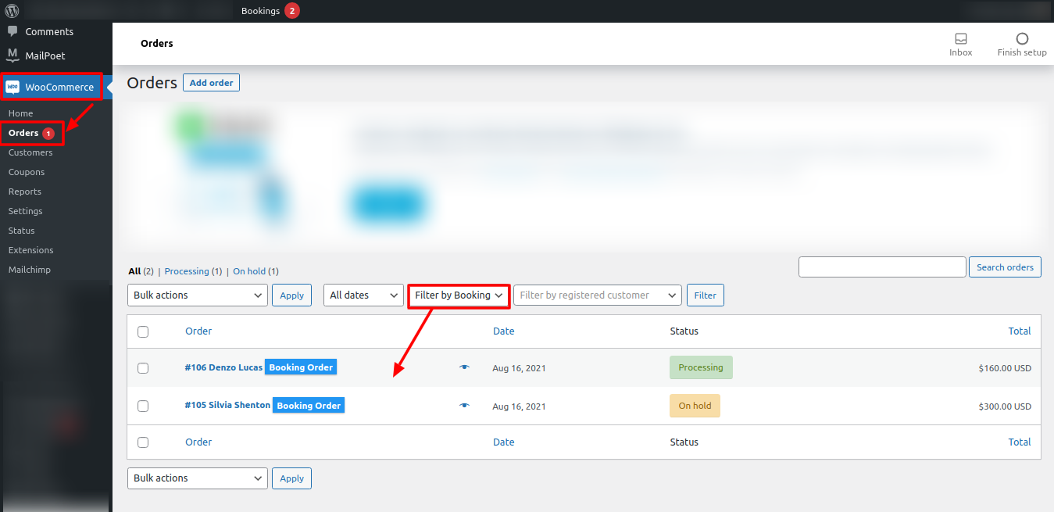Open the top Bulk actions dropdown
This screenshot has height=512, width=1054.
(x=198, y=295)
